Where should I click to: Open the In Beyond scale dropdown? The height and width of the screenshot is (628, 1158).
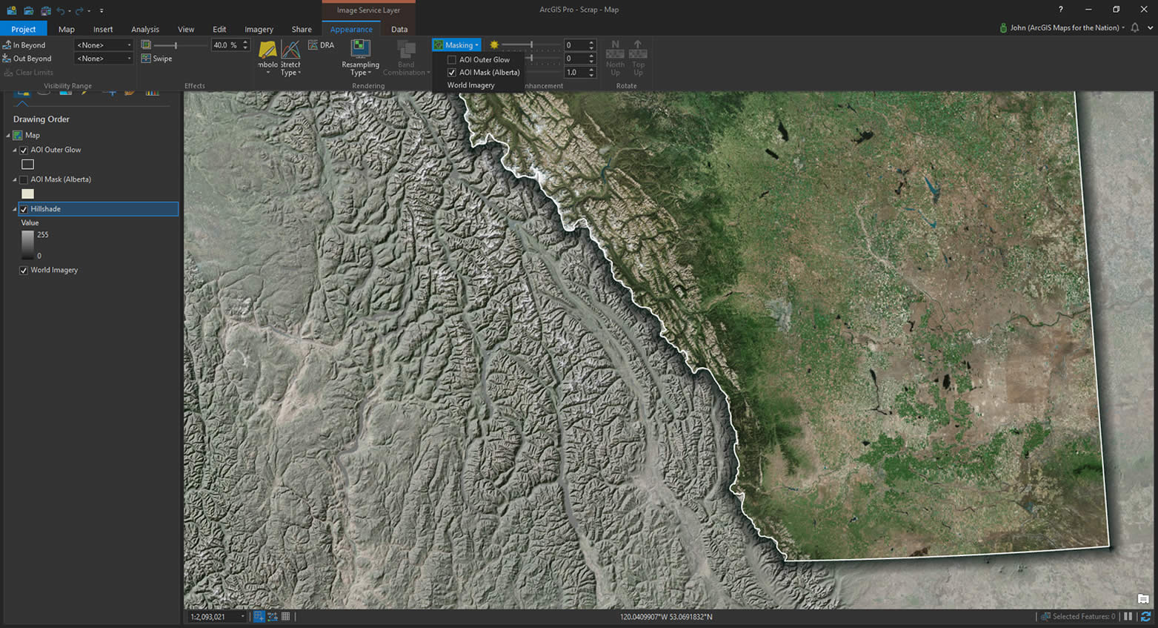[x=104, y=45]
